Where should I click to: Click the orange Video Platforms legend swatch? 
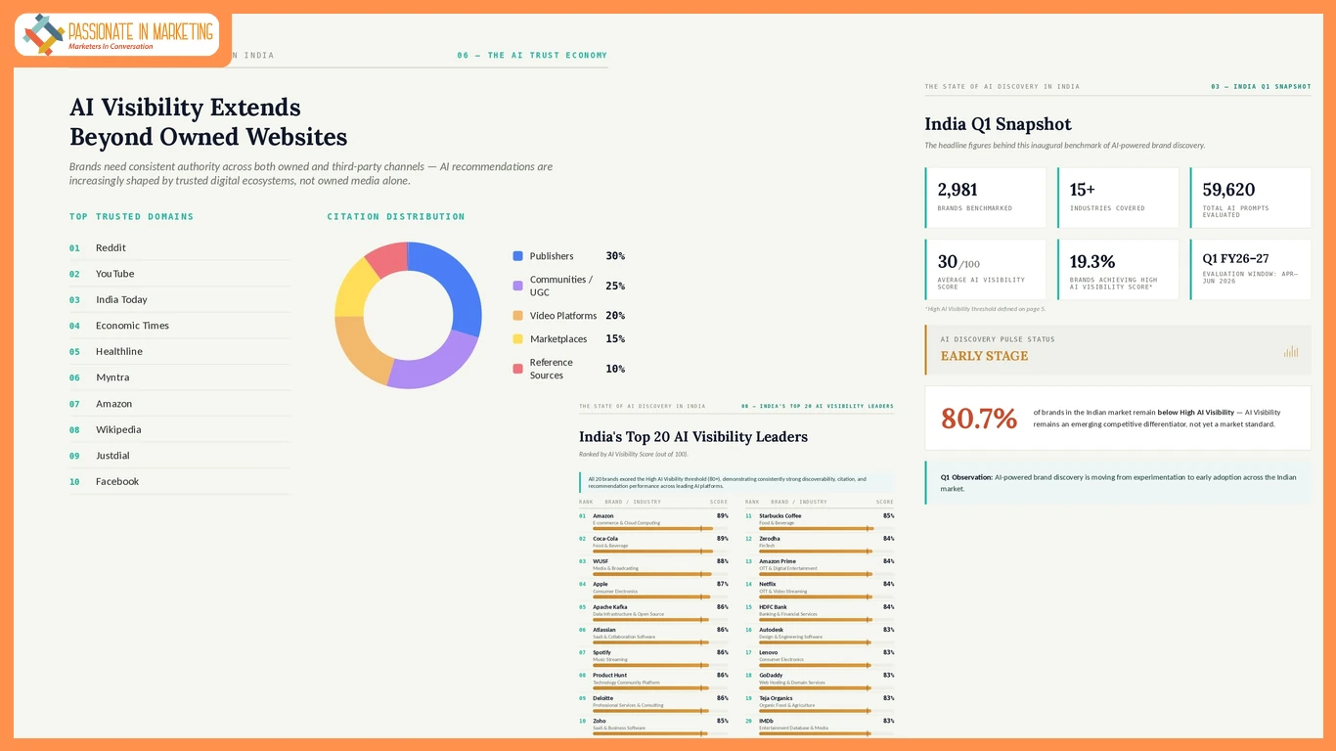517,316
